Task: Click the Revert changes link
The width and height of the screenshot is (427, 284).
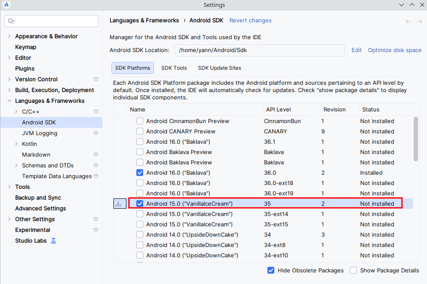Action: pos(250,20)
